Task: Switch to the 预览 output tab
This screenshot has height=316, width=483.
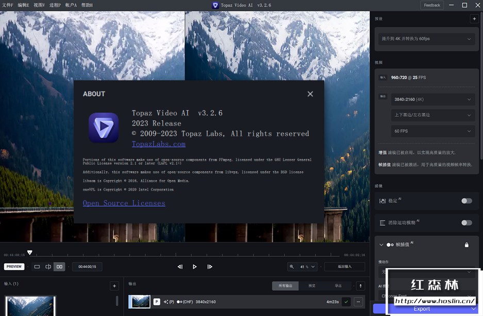Action: (x=312, y=286)
